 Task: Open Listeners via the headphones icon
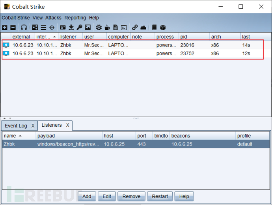coord(24,28)
